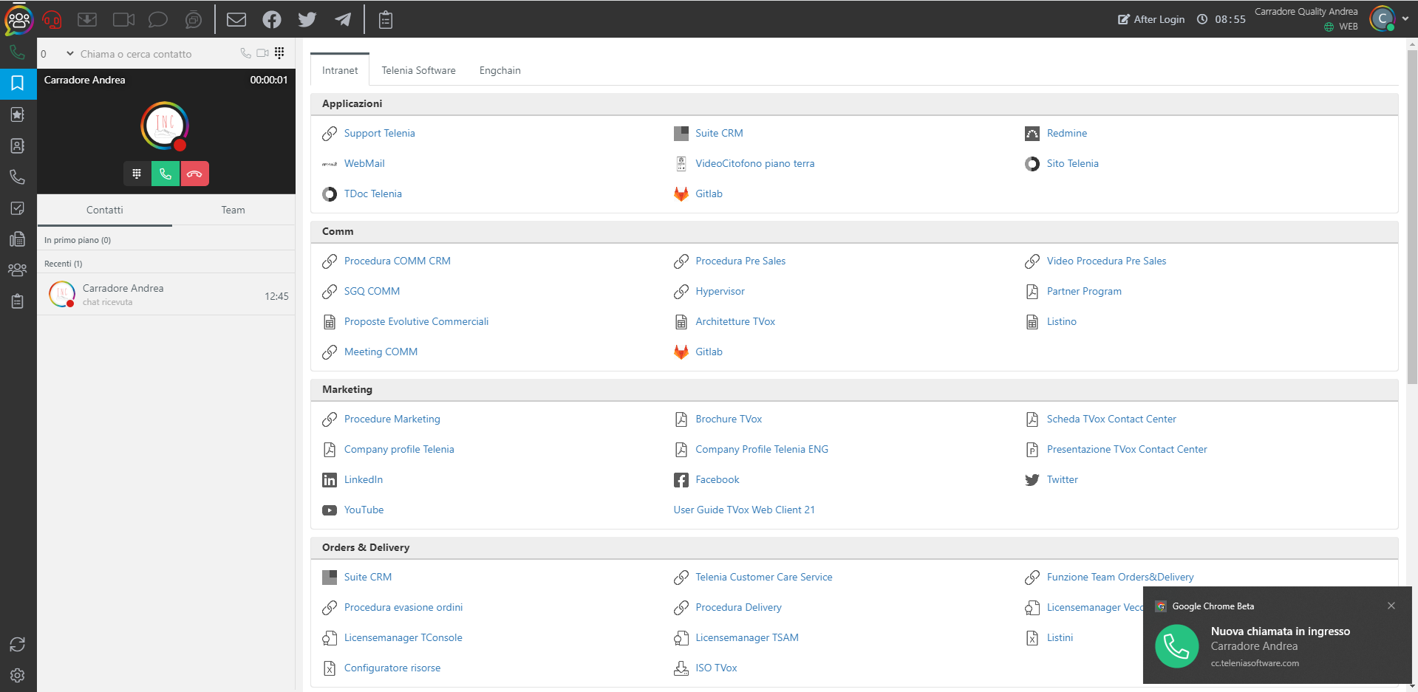Open the user menu chevron next to avatar

tap(1405, 19)
